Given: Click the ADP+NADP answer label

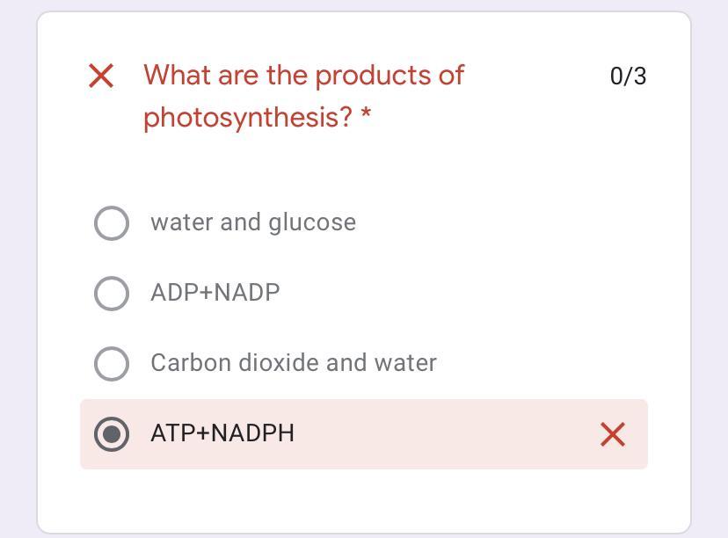Looking at the screenshot, I should [215, 293].
